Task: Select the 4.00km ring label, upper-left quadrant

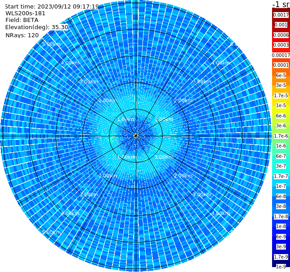Action: tap(70, 63)
